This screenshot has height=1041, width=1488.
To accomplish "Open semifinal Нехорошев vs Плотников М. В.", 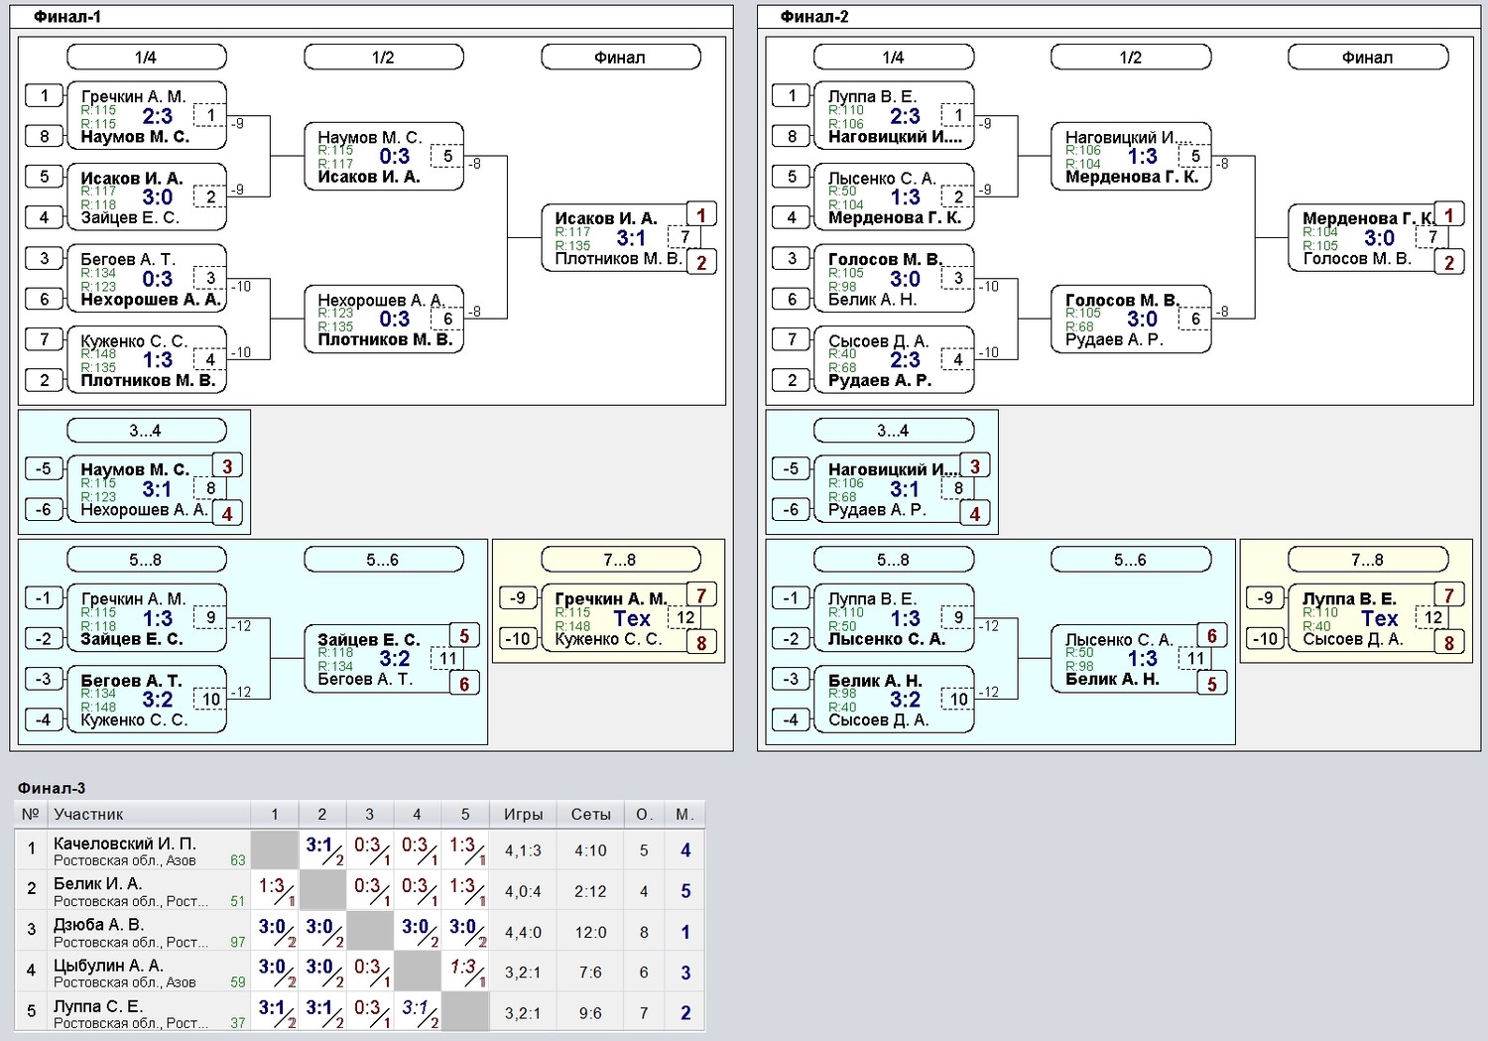I will [x=383, y=319].
